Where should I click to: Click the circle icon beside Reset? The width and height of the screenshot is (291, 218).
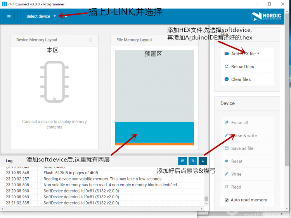tap(227, 161)
